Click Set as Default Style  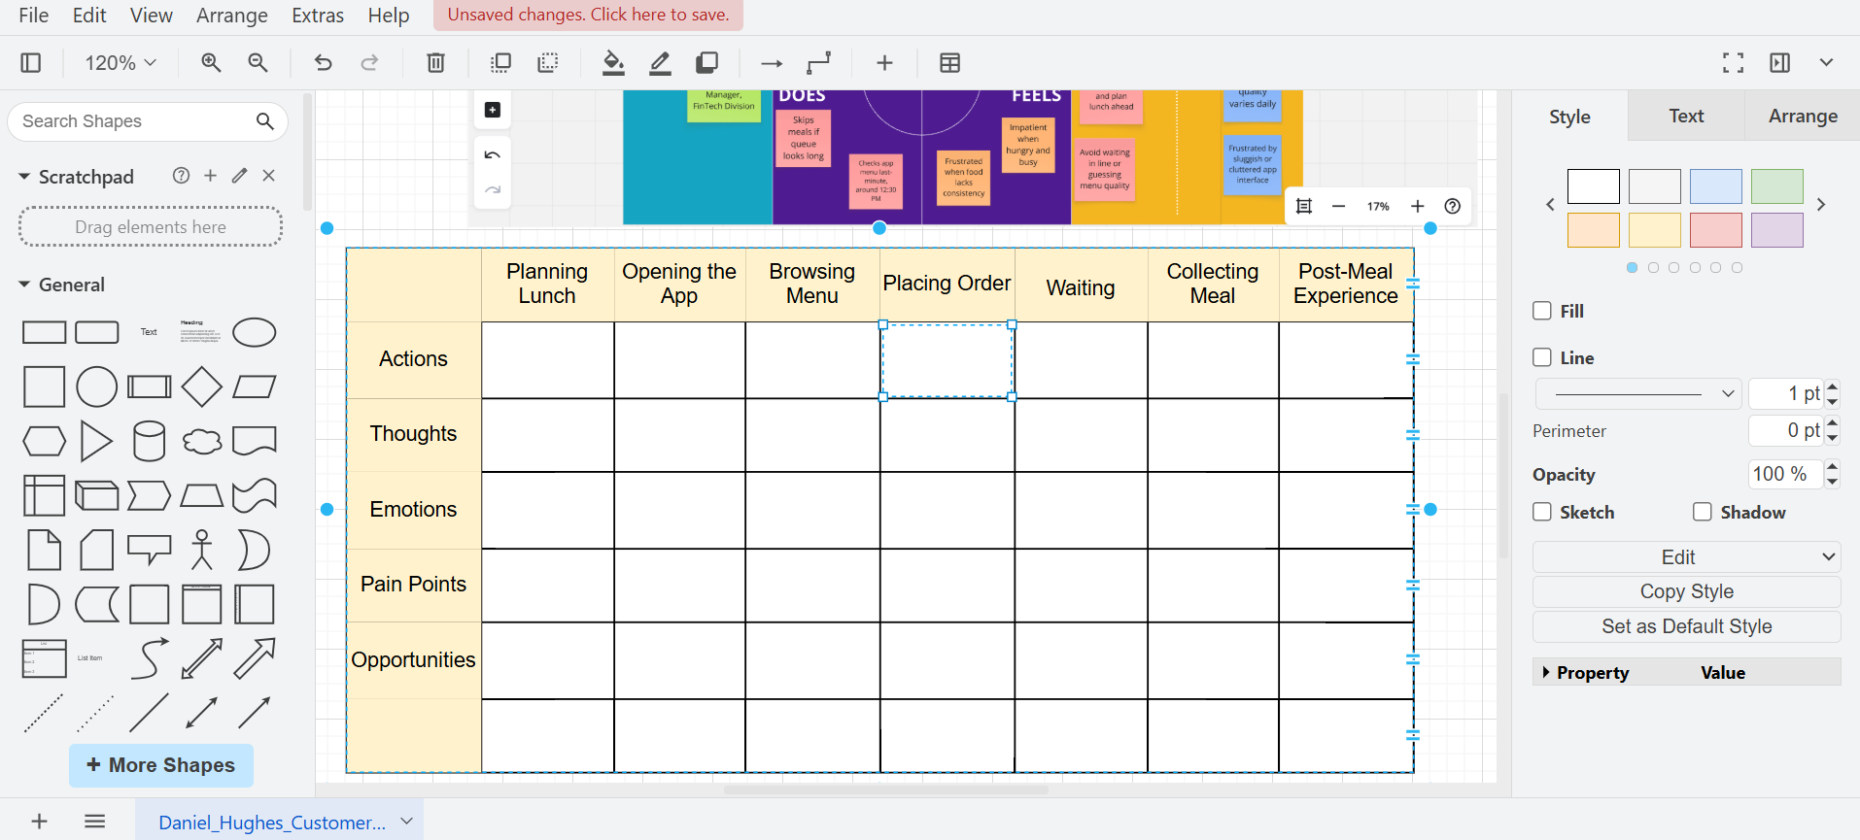click(x=1686, y=626)
